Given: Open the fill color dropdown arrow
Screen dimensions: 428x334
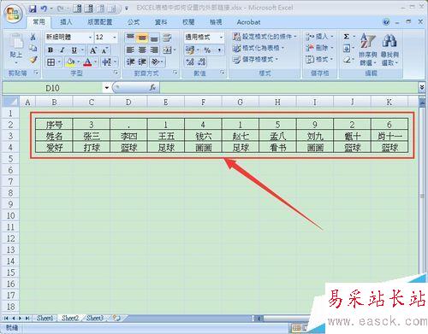Looking at the screenshot, I should (79, 62).
